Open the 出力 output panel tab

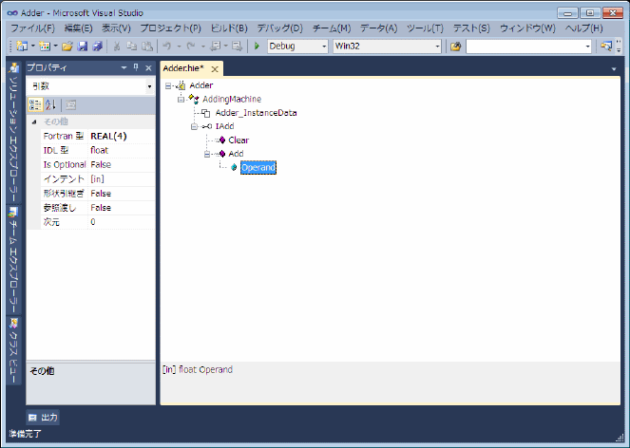point(44,418)
